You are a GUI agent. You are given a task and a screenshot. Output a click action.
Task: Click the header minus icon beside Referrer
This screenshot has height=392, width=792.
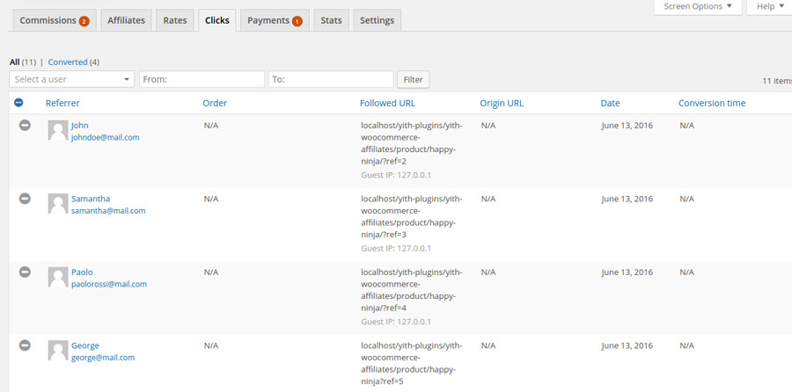(19, 103)
